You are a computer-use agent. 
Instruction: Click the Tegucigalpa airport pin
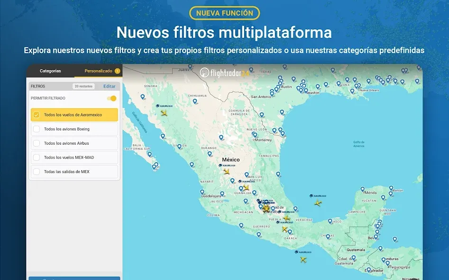click(x=387, y=263)
